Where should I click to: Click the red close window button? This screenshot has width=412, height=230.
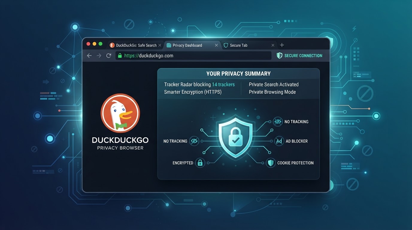(88, 44)
